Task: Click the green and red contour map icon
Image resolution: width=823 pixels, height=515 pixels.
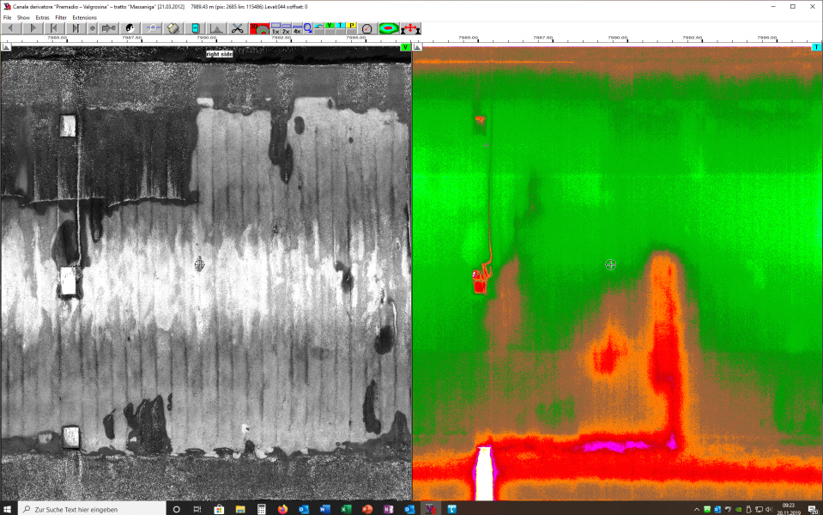Action: pos(389,28)
